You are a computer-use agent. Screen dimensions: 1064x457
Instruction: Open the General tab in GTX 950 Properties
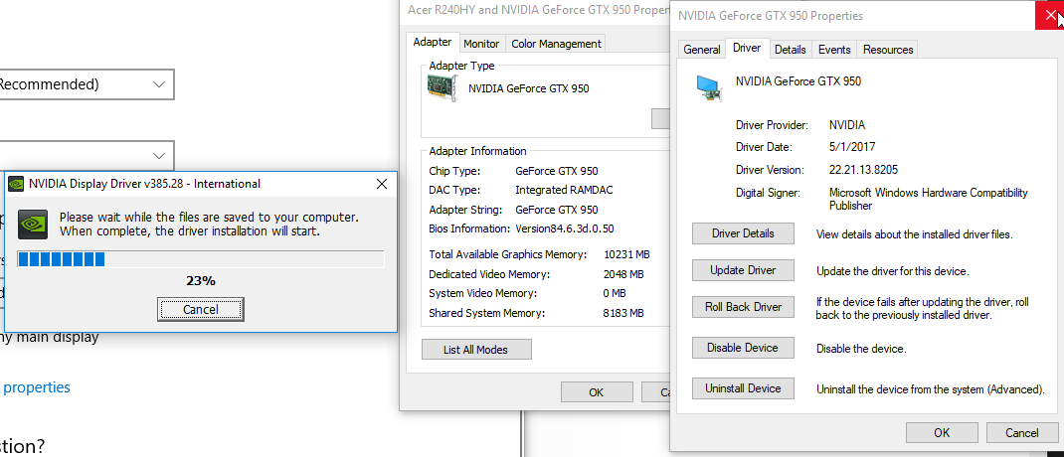coord(702,50)
